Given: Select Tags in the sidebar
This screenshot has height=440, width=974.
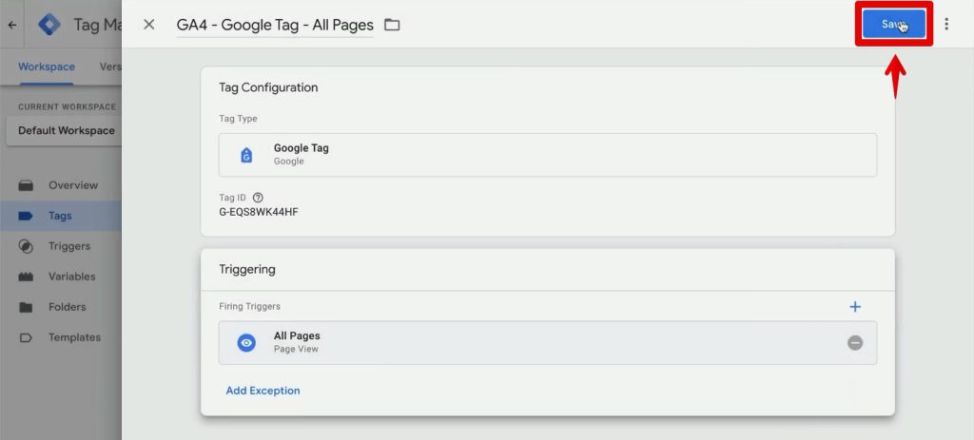Looking at the screenshot, I should pos(61,216).
